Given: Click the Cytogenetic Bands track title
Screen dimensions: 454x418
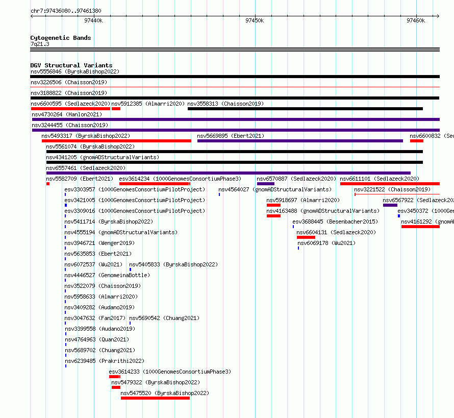Looking at the screenshot, I should (x=61, y=38).
